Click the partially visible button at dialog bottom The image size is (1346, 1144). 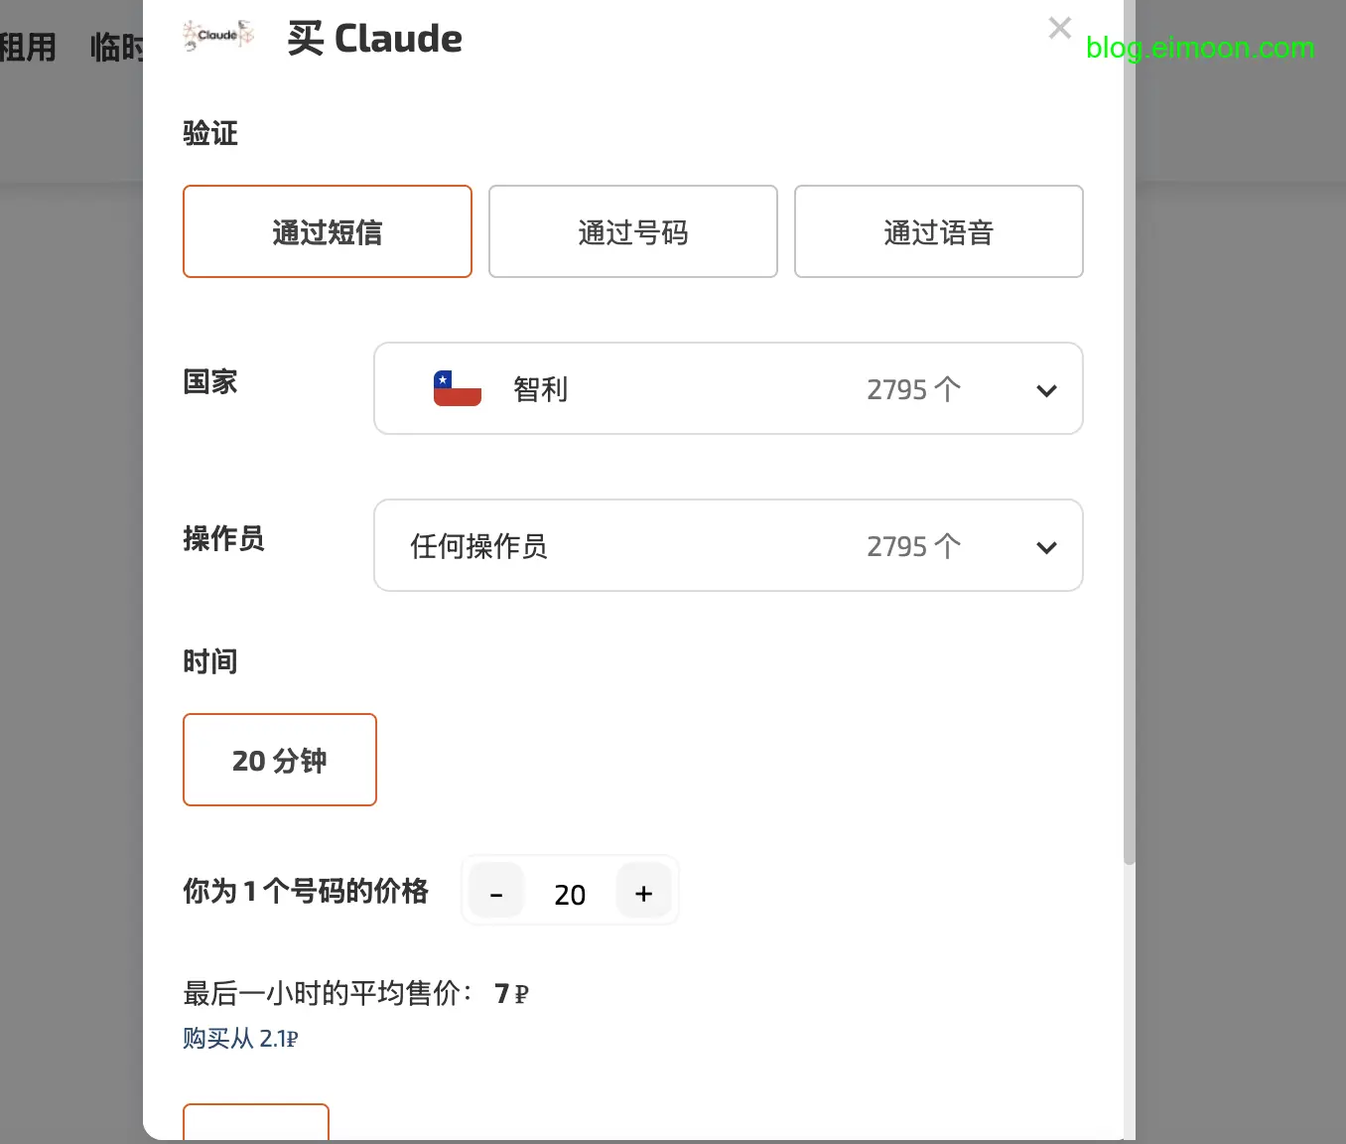[x=256, y=1122]
